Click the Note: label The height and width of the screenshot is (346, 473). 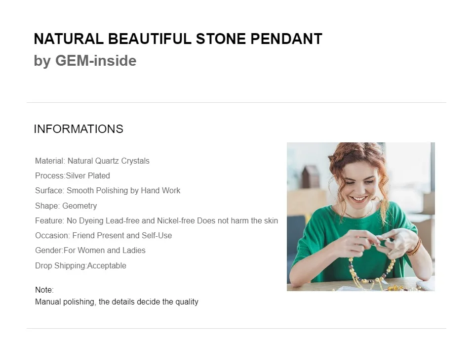(44, 290)
